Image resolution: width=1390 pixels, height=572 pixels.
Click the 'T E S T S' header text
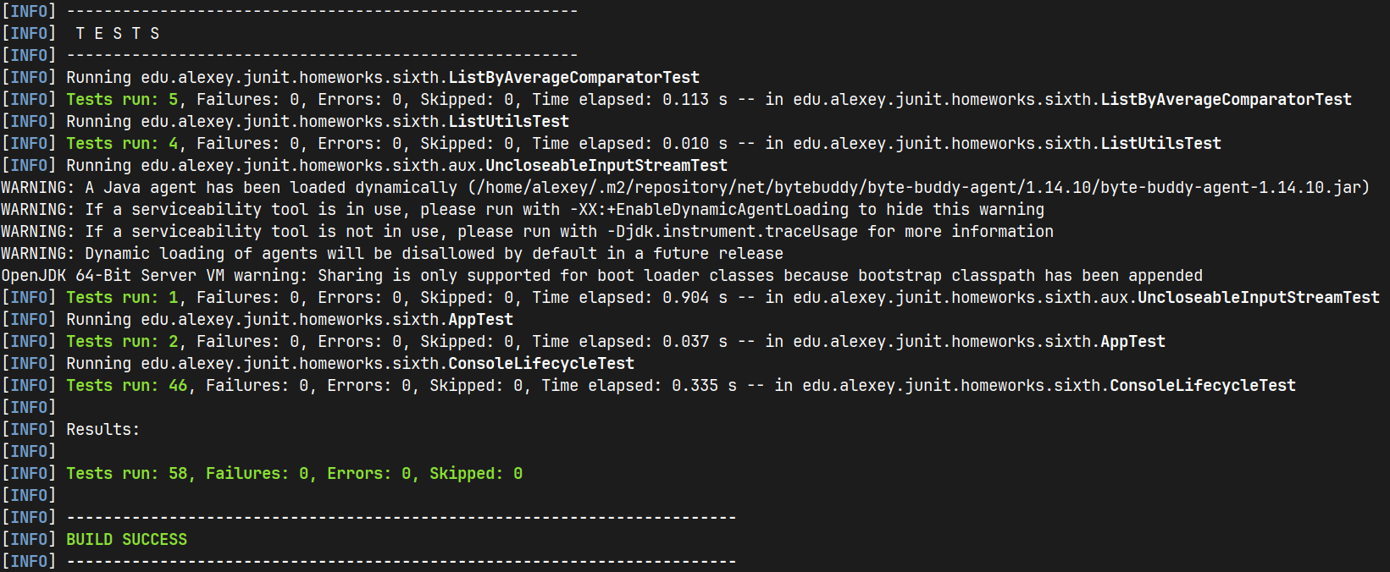click(x=118, y=34)
